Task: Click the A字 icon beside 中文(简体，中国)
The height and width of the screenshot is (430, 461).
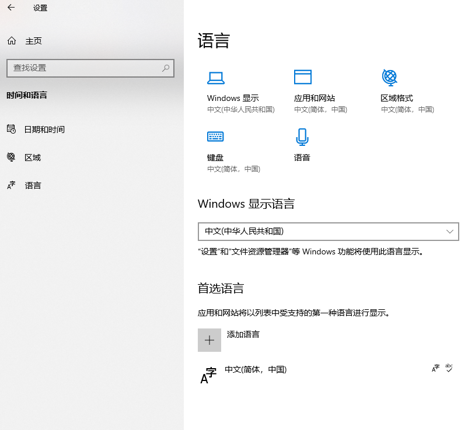Action: tap(208, 375)
